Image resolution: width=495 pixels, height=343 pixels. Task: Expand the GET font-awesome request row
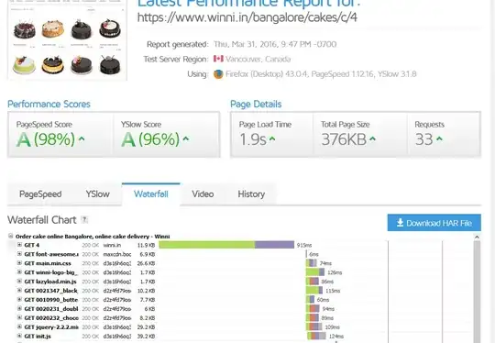point(19,254)
